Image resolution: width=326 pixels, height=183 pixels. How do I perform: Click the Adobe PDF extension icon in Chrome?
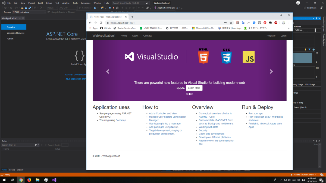(x=238, y=23)
